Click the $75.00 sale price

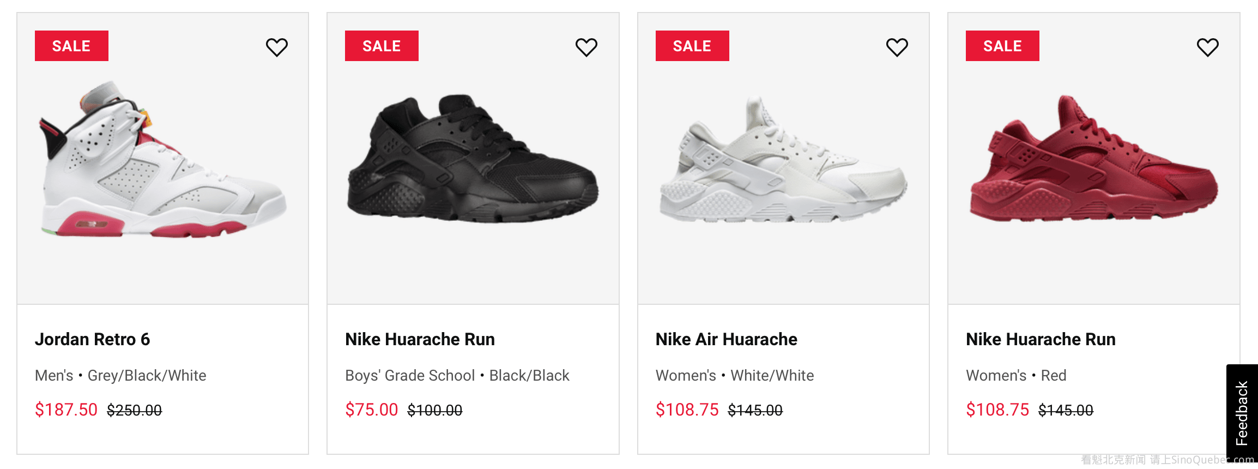point(372,410)
